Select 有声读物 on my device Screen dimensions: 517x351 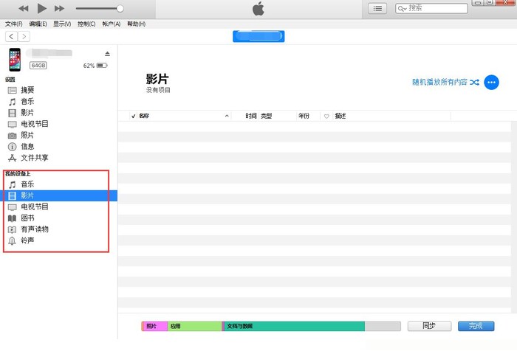coord(59,229)
